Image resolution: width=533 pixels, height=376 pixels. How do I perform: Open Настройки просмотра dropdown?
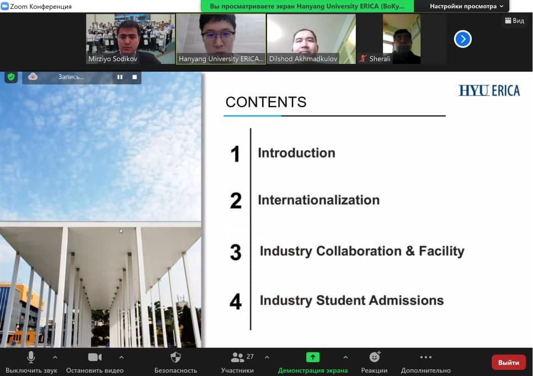466,6
